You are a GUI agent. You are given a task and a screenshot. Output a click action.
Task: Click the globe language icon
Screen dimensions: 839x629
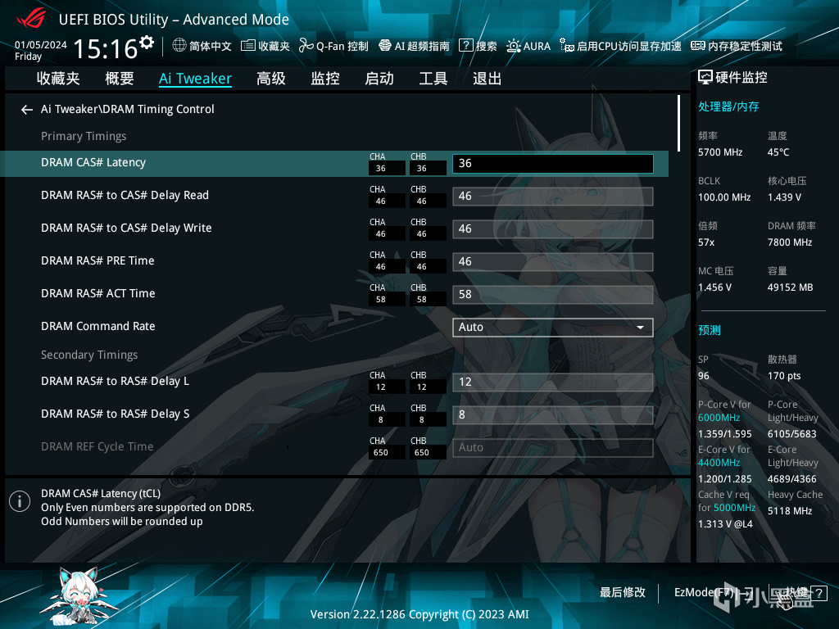click(179, 45)
